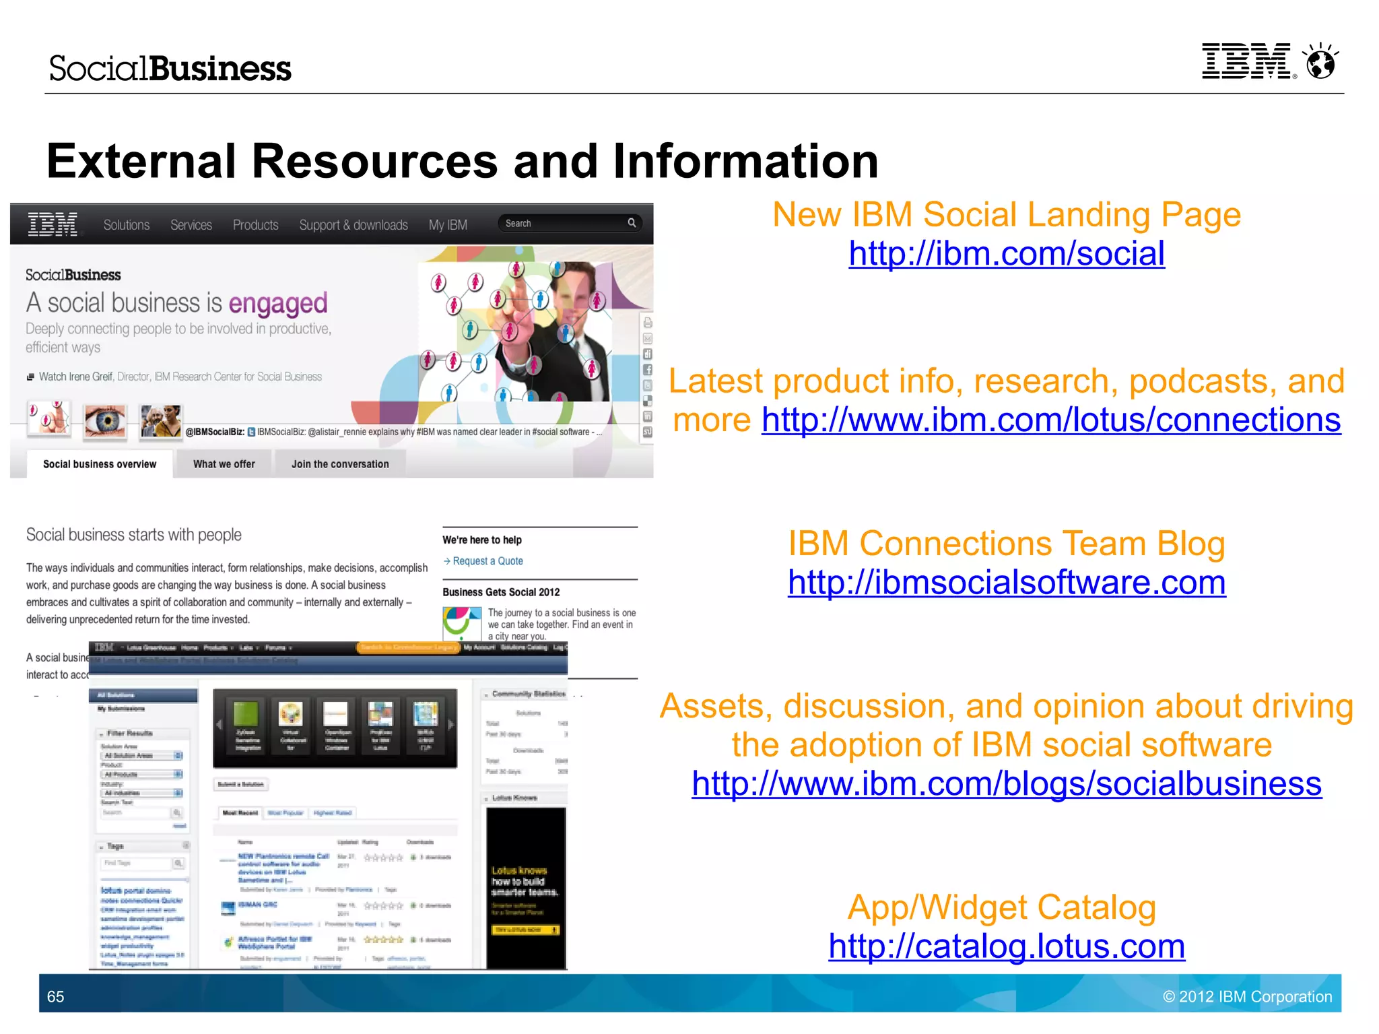Viewport: 1379px width, 1034px height.
Task: Click the Watch Irene Greif link
Action: [x=75, y=377]
